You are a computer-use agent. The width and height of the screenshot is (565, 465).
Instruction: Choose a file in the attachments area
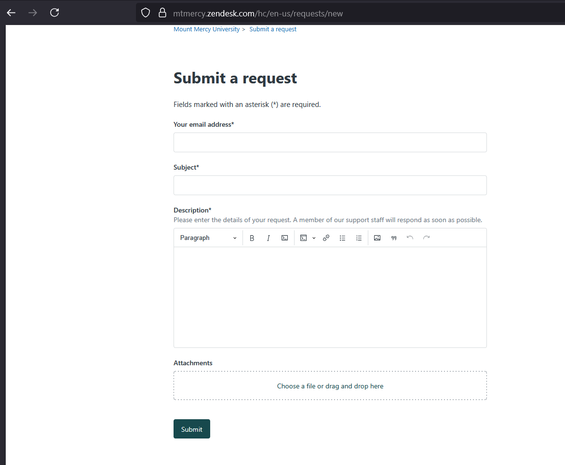[x=330, y=386]
